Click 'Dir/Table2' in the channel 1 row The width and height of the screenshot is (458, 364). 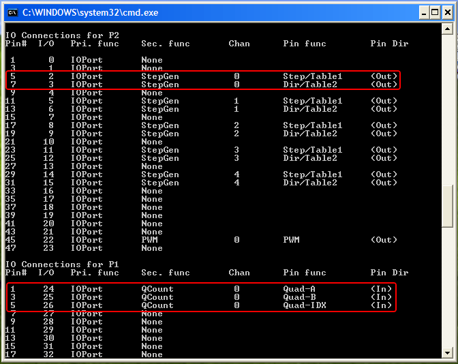coord(310,109)
